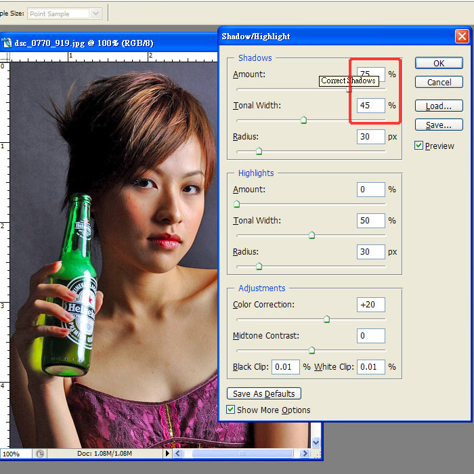Click the Highlights Amount input field
This screenshot has height=474, width=474.
tap(370, 190)
